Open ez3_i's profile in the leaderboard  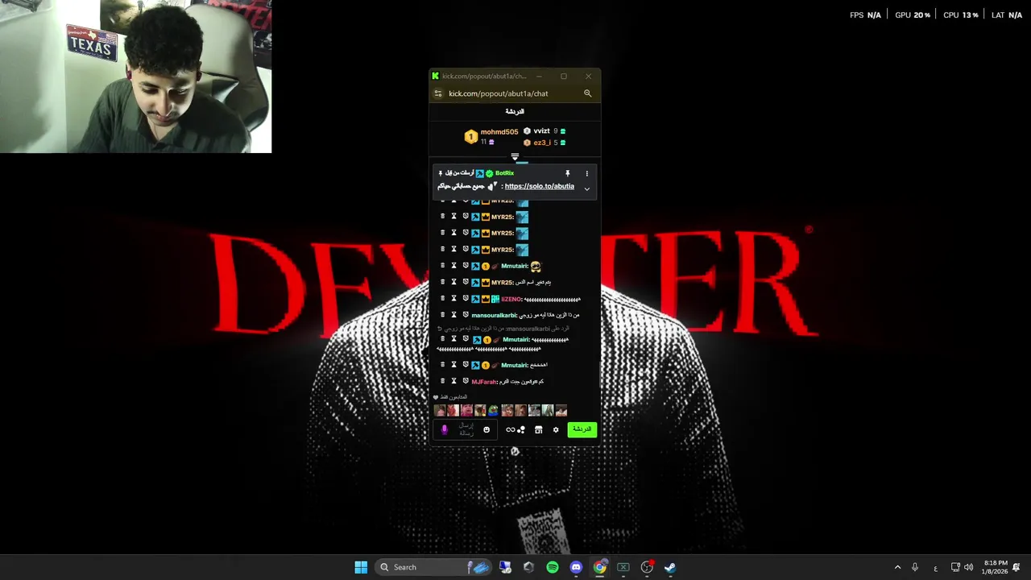[542, 143]
